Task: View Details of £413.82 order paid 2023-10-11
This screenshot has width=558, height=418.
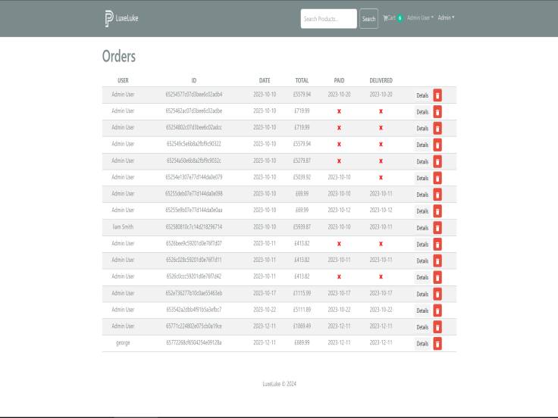Action: 422,261
